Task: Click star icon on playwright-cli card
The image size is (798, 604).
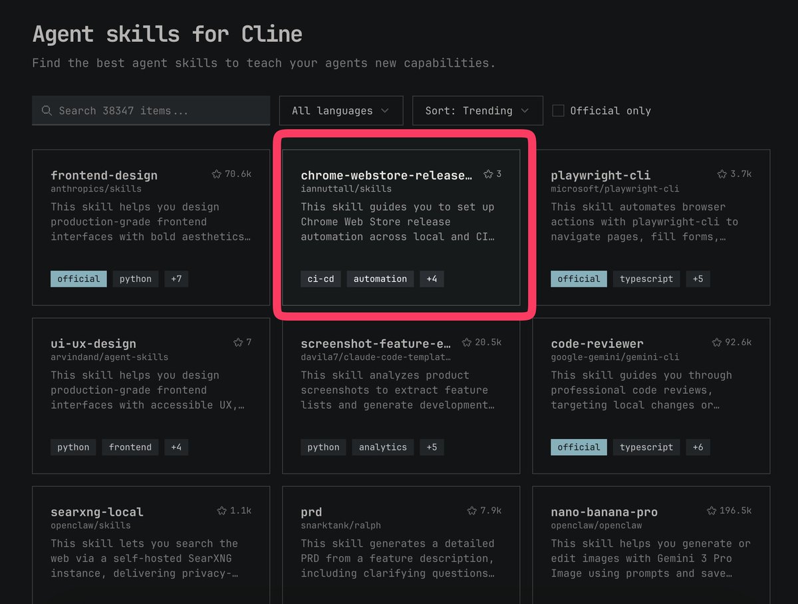Action: [x=722, y=174]
